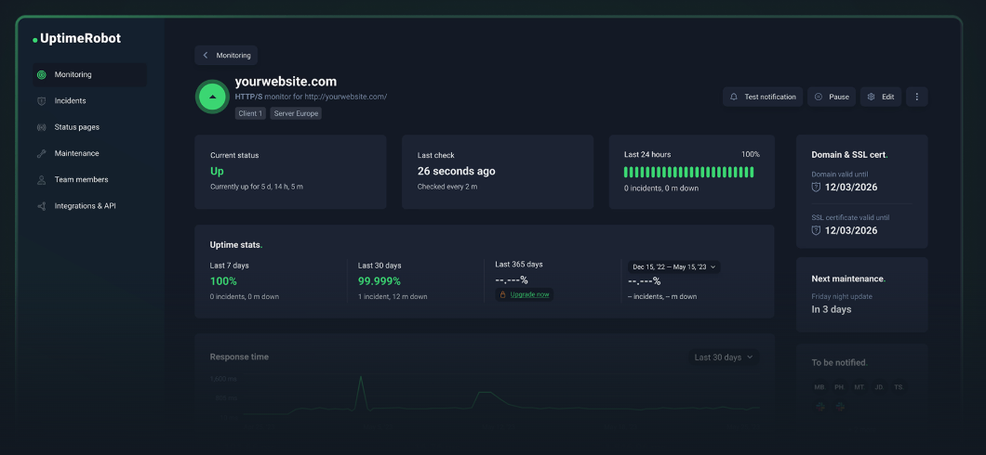Screen dimensions: 986x455
Task: Click the UptimeRobot logo
Action: pos(76,39)
